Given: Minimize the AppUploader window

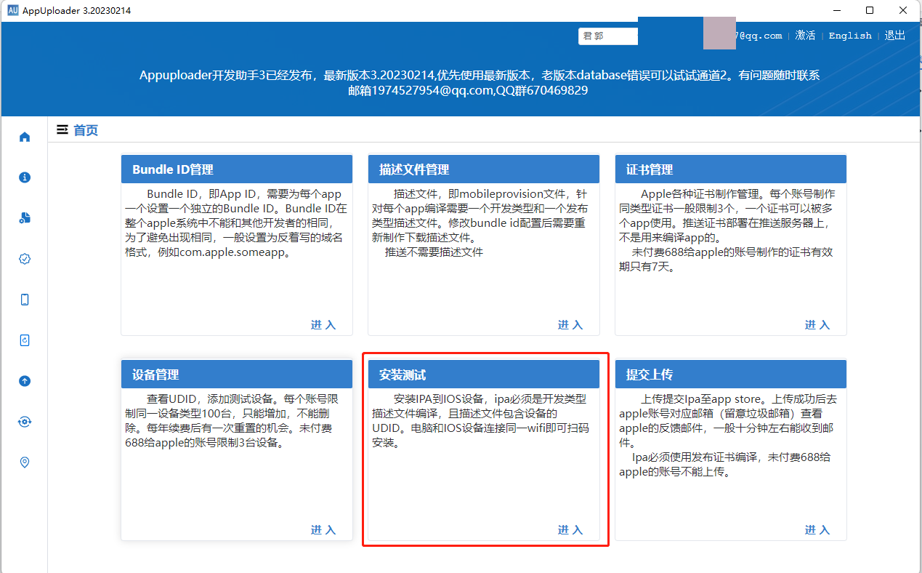Looking at the screenshot, I should [x=837, y=10].
